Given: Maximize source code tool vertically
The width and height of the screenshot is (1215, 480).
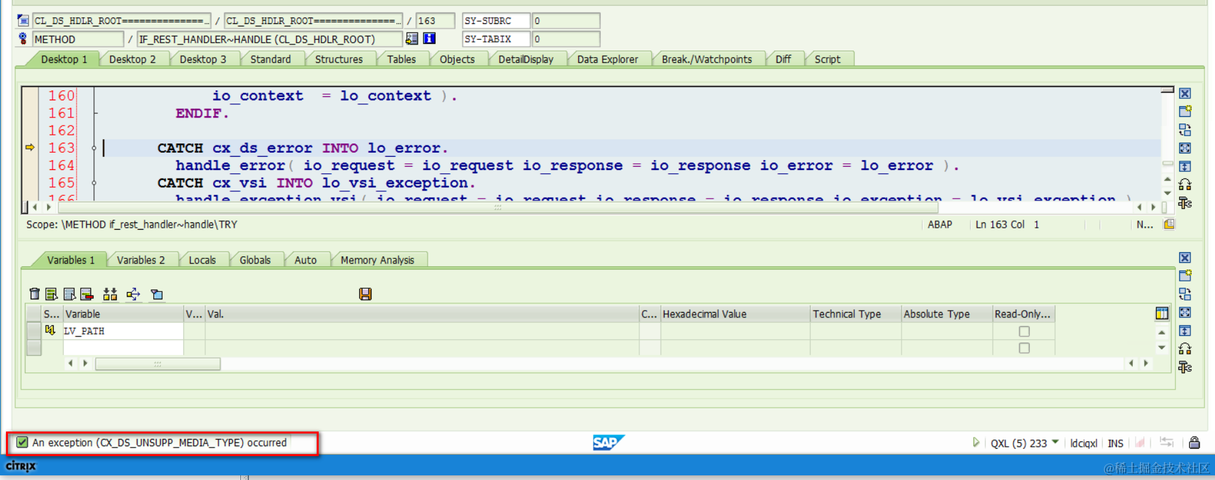Looking at the screenshot, I should pyautogui.click(x=1185, y=167).
